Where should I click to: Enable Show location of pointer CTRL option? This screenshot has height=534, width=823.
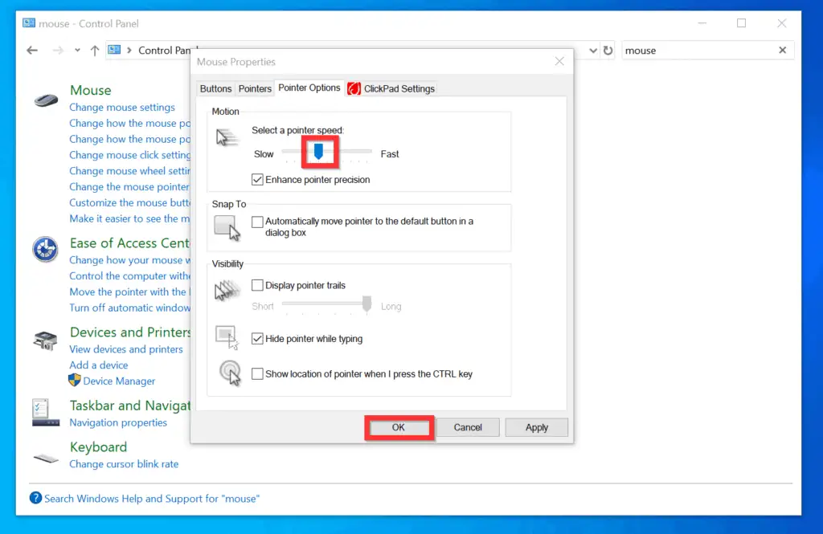click(257, 373)
